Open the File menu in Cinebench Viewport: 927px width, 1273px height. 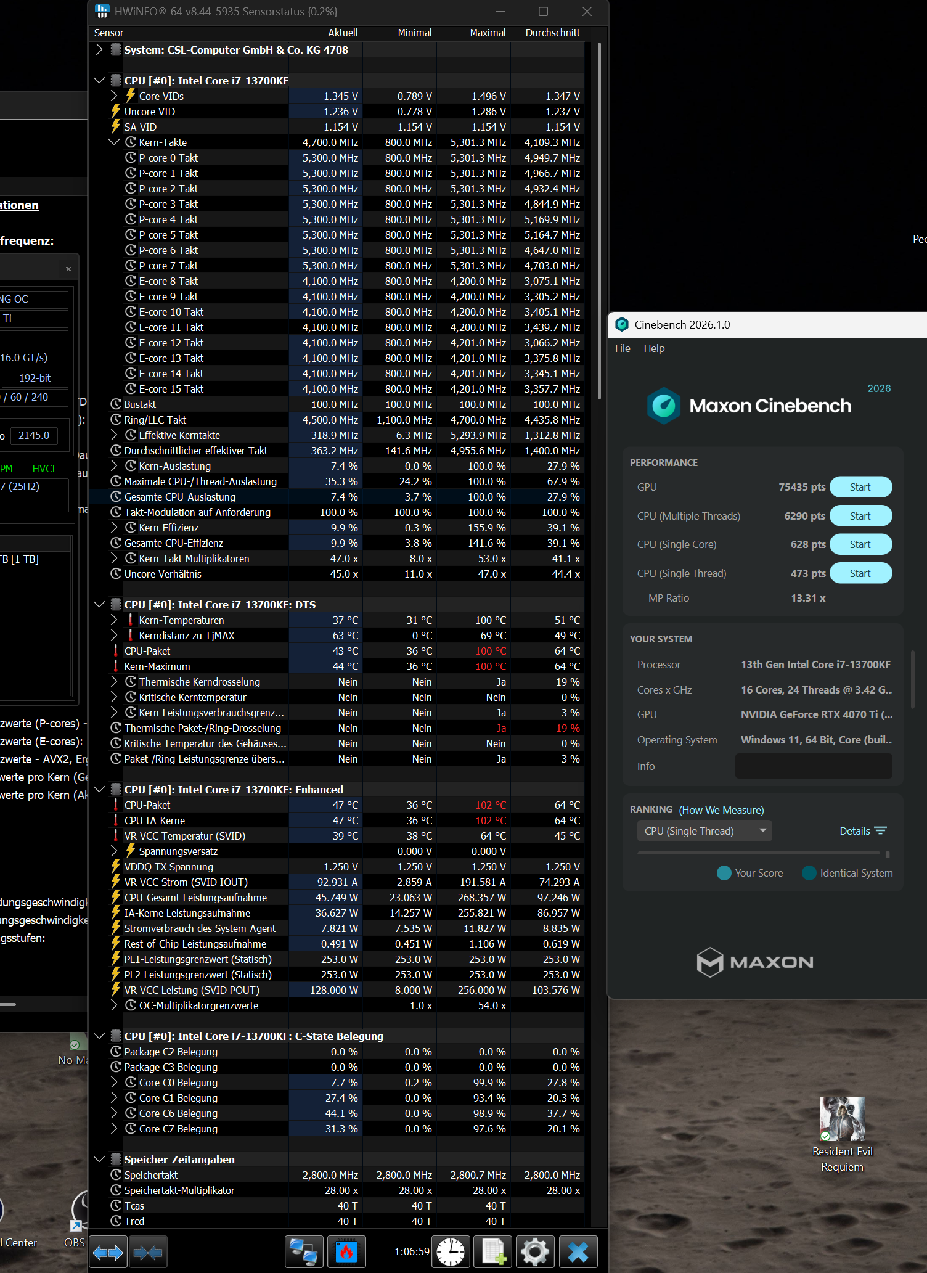tap(623, 348)
